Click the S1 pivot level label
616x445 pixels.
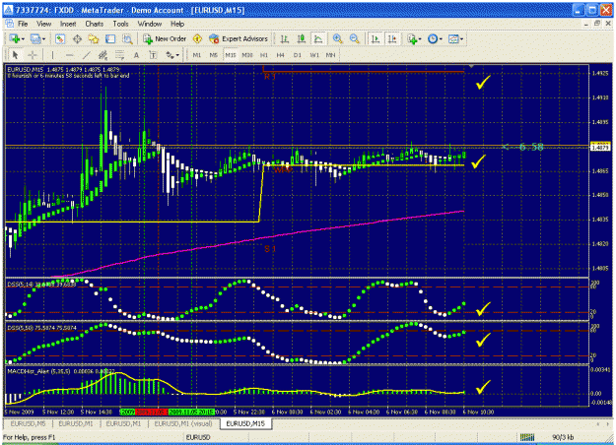[x=270, y=249]
